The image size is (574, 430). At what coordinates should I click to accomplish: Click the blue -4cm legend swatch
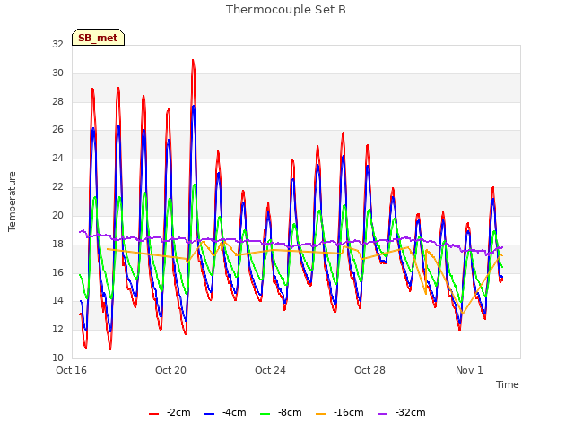209,414
